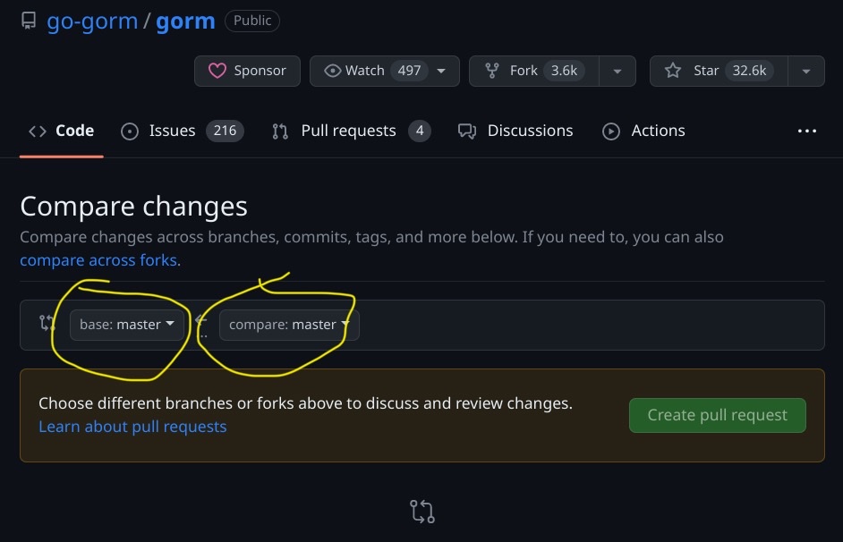The image size is (843, 542).
Task: Follow the compare across forks link
Action: 98,259
